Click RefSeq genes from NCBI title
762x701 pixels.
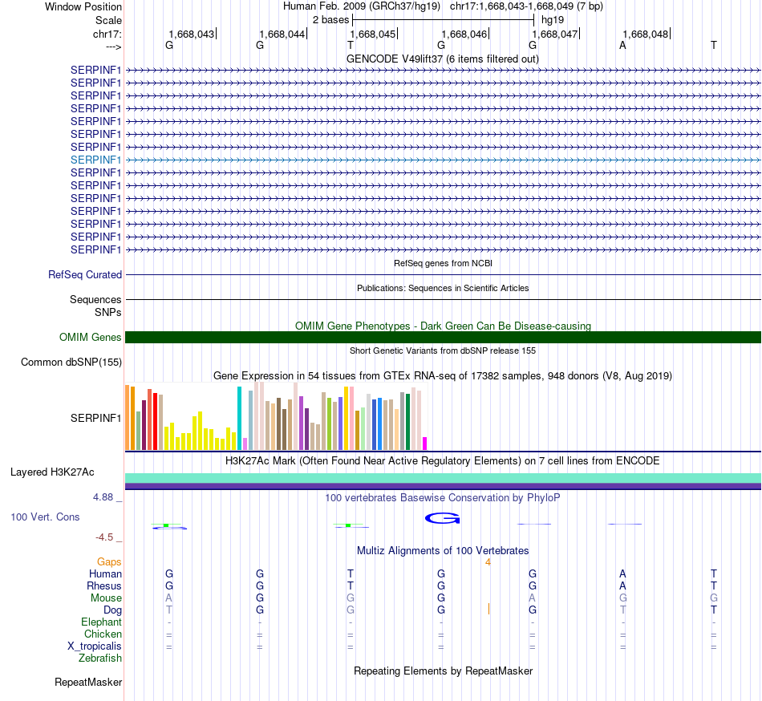point(443,263)
